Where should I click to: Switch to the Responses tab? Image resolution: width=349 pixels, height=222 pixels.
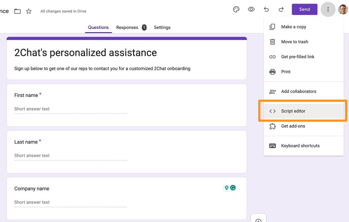click(127, 27)
